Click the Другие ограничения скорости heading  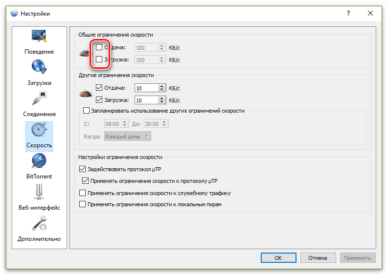[116, 75]
